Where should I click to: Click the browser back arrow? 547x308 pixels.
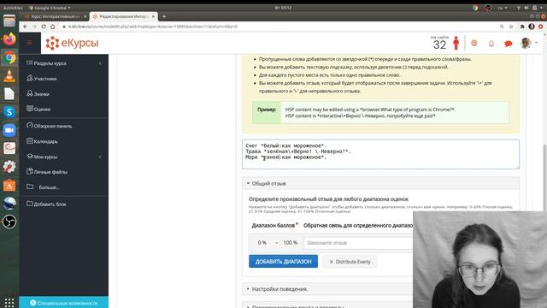coord(25,27)
